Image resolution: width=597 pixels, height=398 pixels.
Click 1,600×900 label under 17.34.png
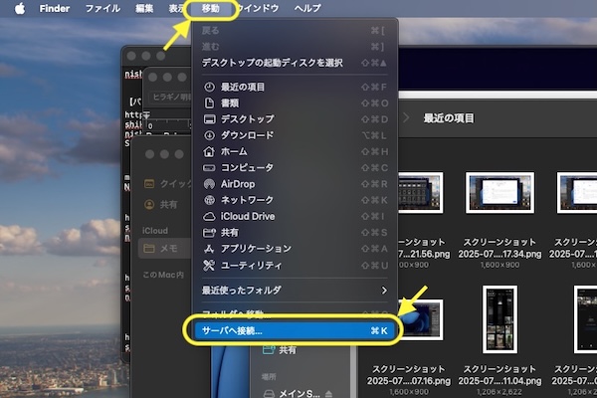499,265
